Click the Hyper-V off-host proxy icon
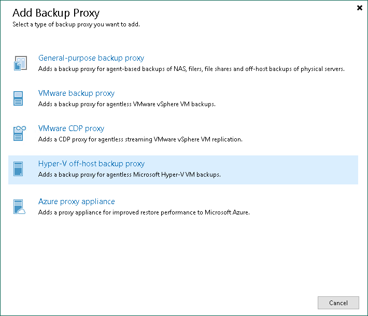The width and height of the screenshot is (368, 316). (x=19, y=169)
